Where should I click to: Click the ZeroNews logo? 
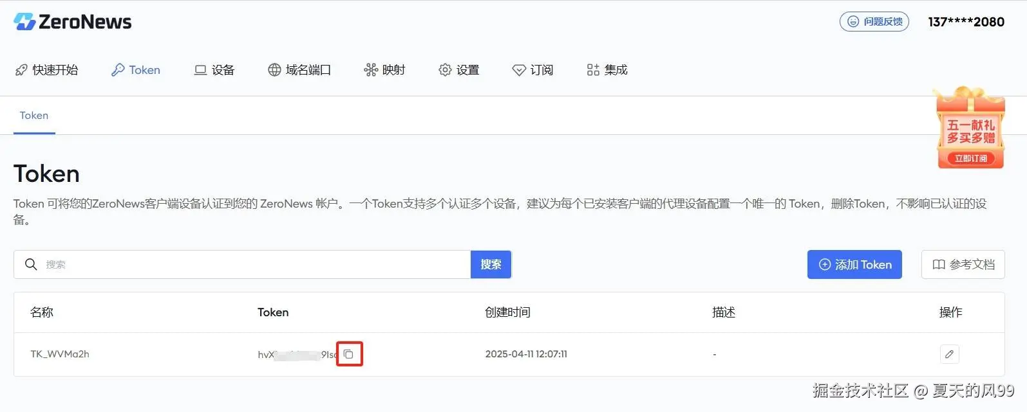pyautogui.click(x=72, y=22)
